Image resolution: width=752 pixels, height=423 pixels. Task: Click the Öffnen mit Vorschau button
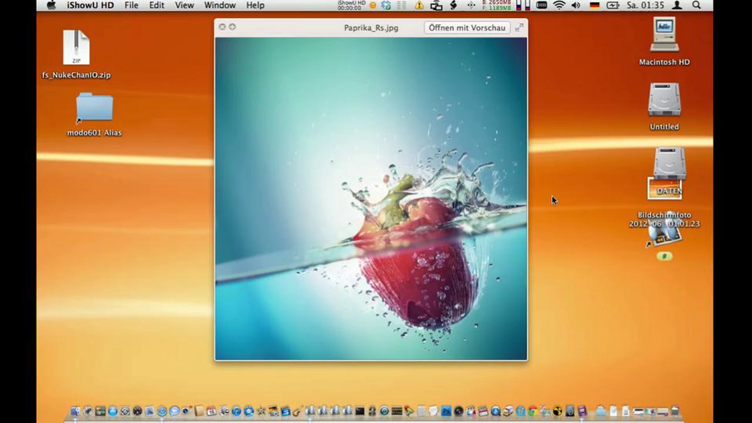click(x=467, y=28)
